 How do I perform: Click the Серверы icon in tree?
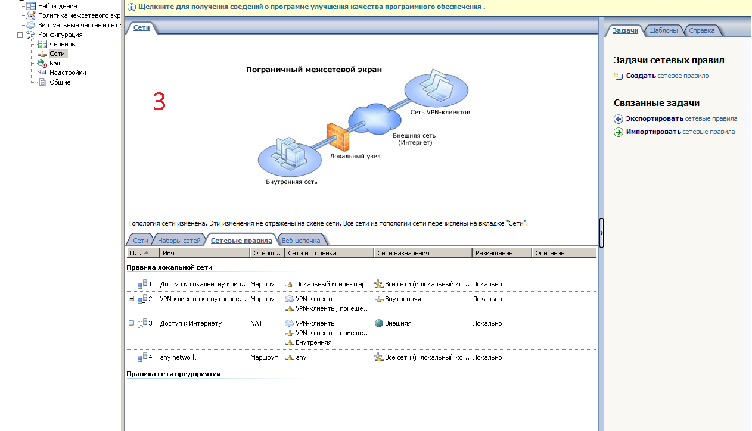tap(42, 44)
